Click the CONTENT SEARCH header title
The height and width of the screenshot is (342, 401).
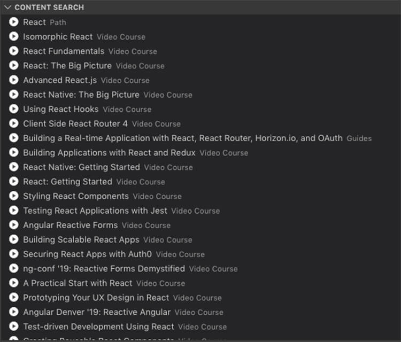pyautogui.click(x=49, y=7)
